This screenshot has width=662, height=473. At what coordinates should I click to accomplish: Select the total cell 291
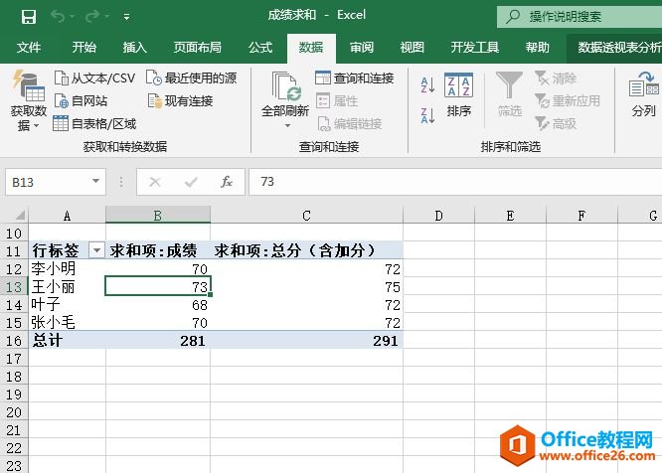click(x=306, y=340)
